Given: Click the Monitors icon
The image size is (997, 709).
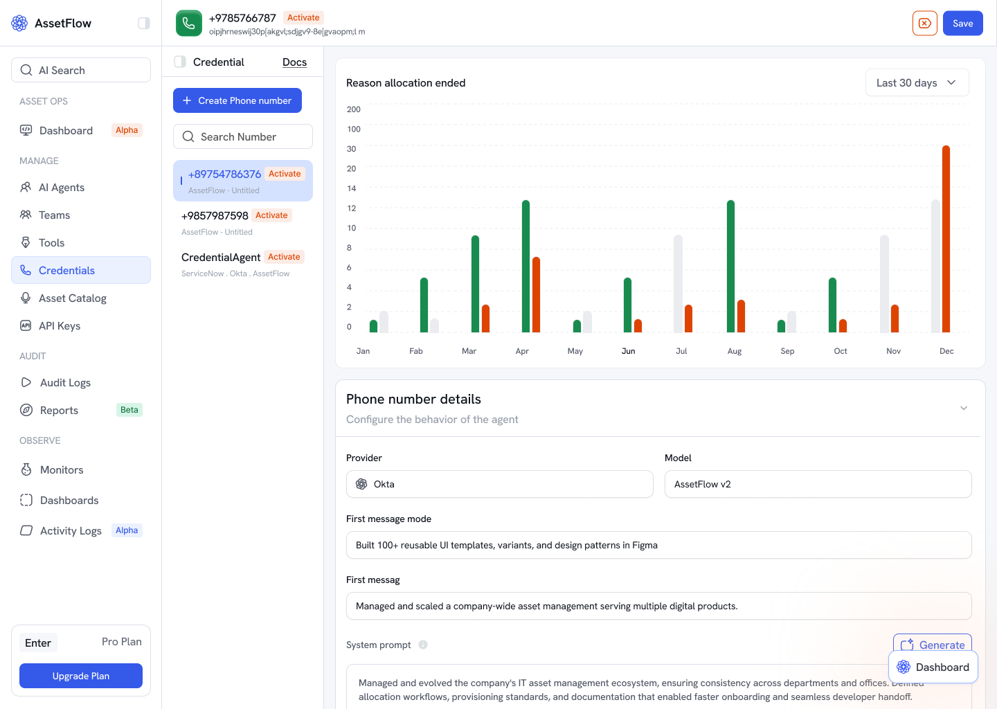Looking at the screenshot, I should (x=26, y=469).
